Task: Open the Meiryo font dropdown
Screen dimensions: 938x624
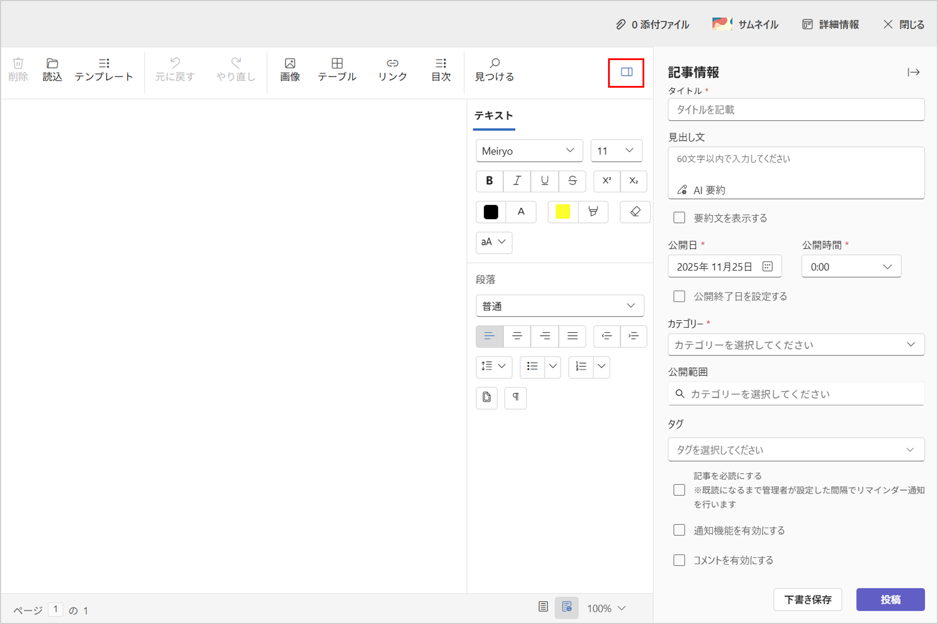Action: [529, 151]
